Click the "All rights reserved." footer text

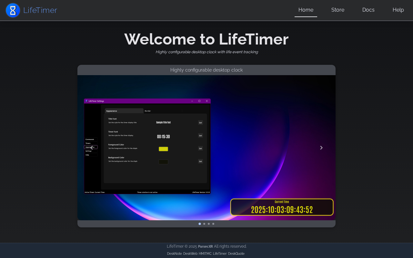pos(230,246)
